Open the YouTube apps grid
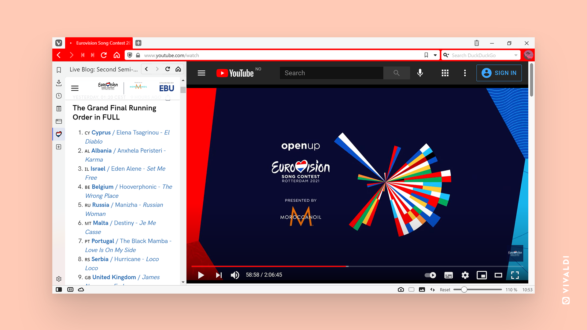587x330 pixels. click(x=445, y=73)
